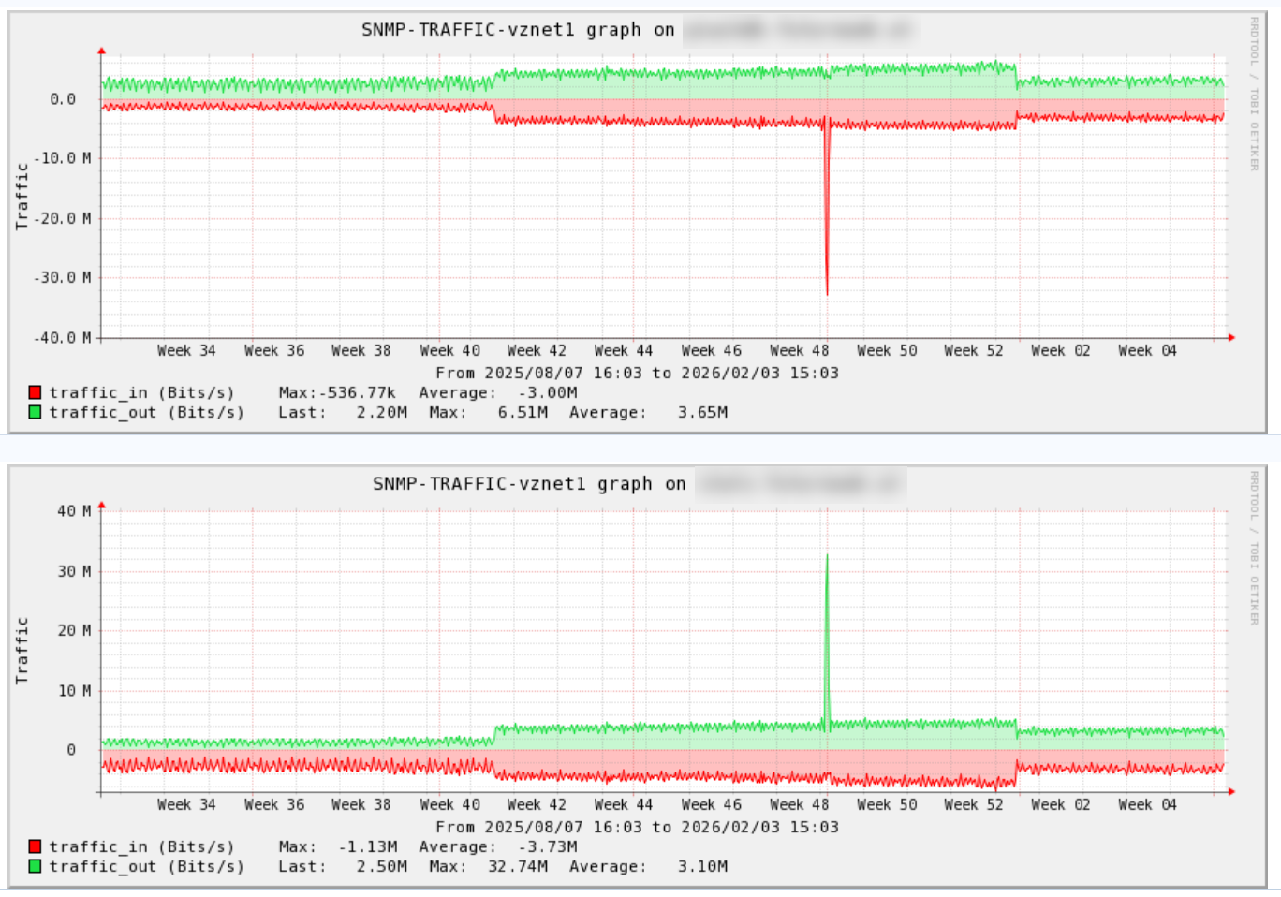Screen dimensions: 1281x897
Task: Click red traffic_in swatch in top graph legend
Action: pos(35,392)
